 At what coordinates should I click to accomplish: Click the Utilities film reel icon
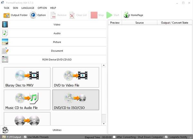tap(5, 130)
